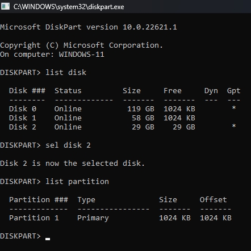
Task: Click the 'Gpt' column header
Action: coord(234,91)
